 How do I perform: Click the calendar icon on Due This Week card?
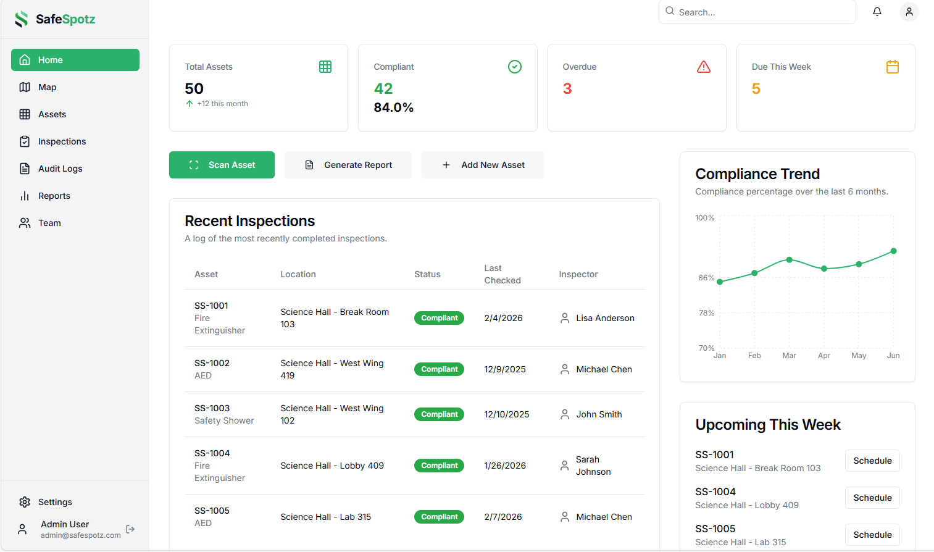tap(892, 66)
